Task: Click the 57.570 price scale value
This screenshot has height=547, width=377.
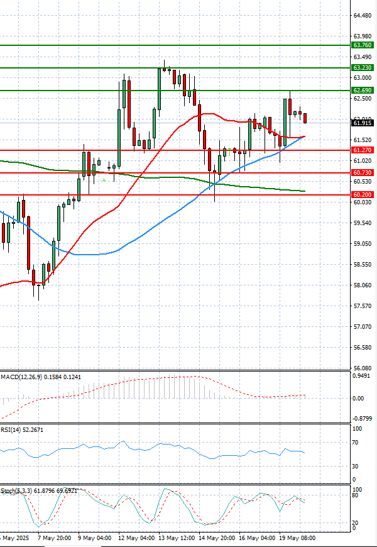Action: pyautogui.click(x=362, y=306)
